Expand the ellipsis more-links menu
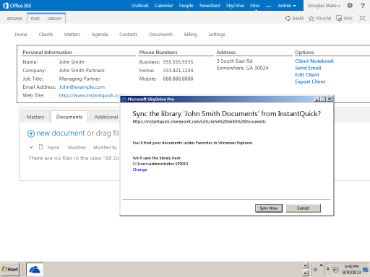The image size is (370, 277). [269, 6]
